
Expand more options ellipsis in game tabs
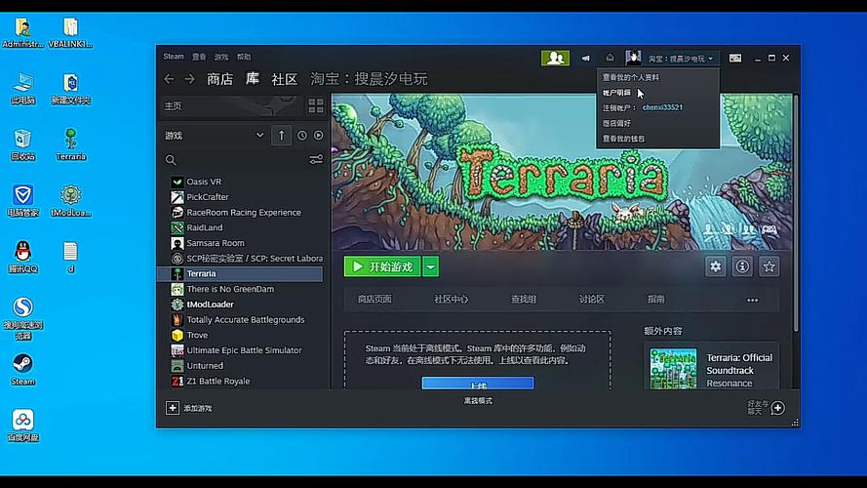pos(753,300)
